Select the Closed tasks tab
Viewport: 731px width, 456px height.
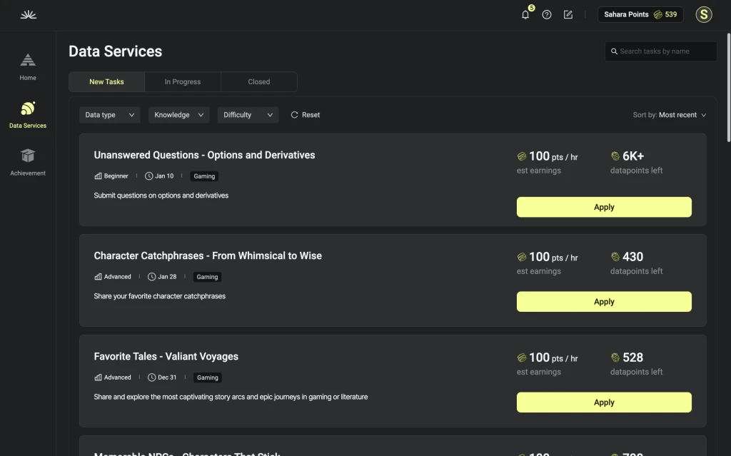coord(258,81)
